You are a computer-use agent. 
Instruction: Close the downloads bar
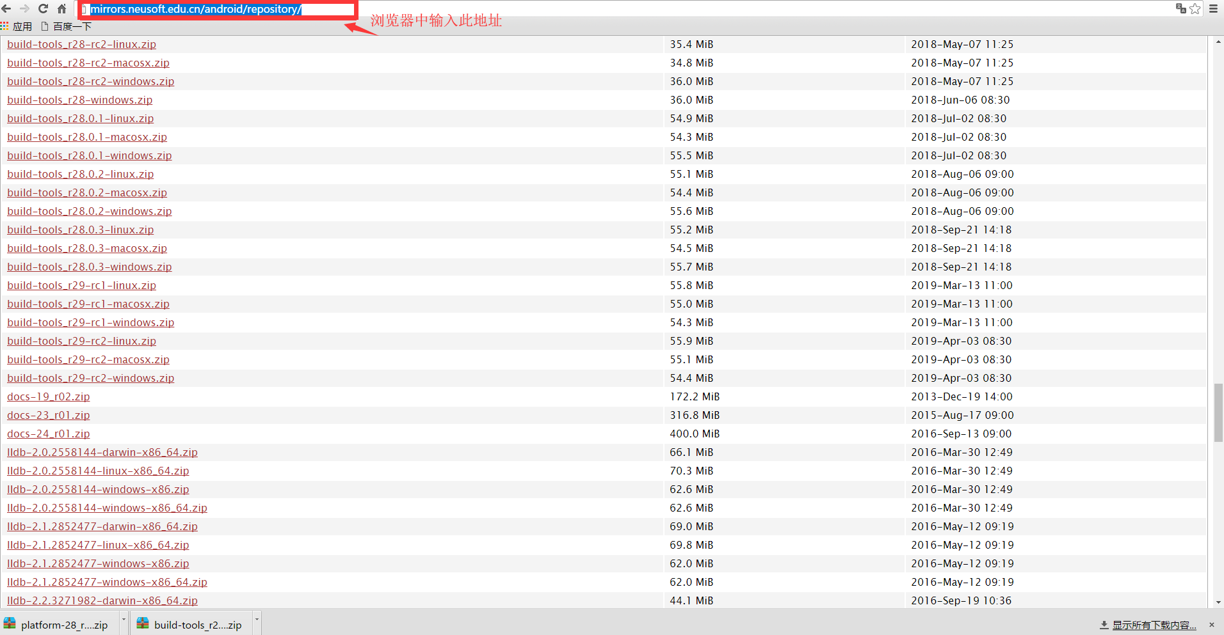(1211, 625)
